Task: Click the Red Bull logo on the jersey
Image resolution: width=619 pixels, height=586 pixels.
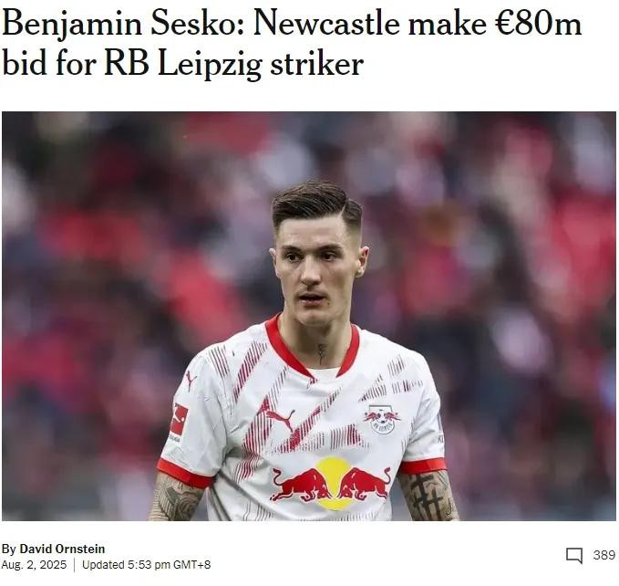Action: (331, 483)
